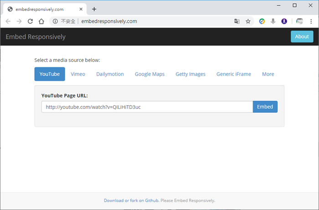Click the browser back arrow
This screenshot has height=210, width=319.
[8, 21]
